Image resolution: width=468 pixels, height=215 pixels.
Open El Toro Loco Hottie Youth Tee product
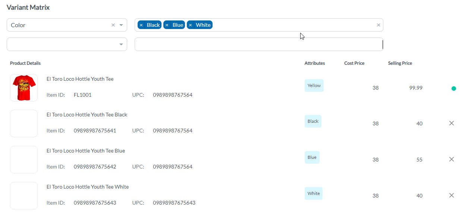pos(80,78)
